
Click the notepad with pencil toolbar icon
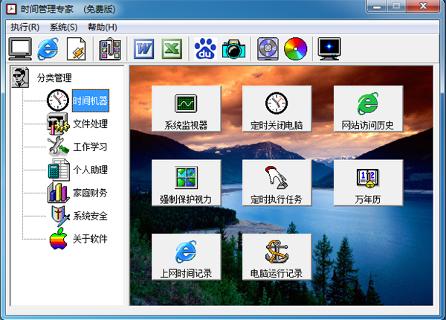click(x=76, y=49)
